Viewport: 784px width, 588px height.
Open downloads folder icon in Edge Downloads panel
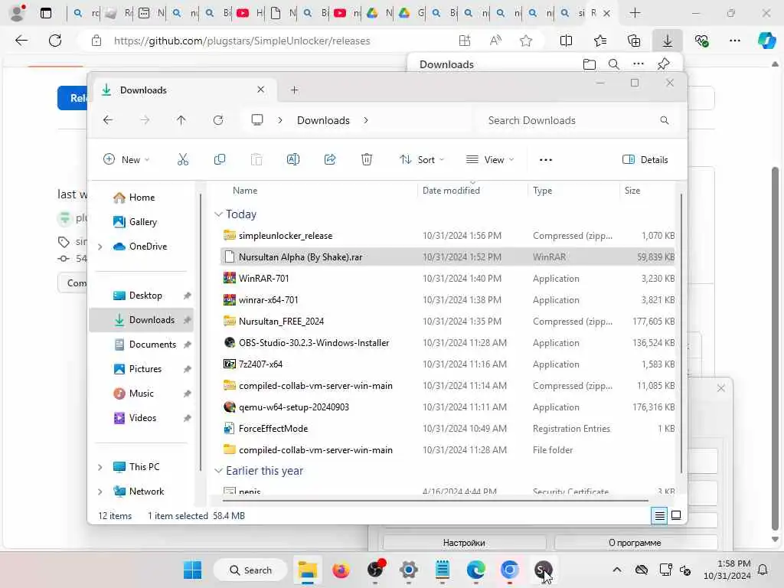tap(590, 64)
